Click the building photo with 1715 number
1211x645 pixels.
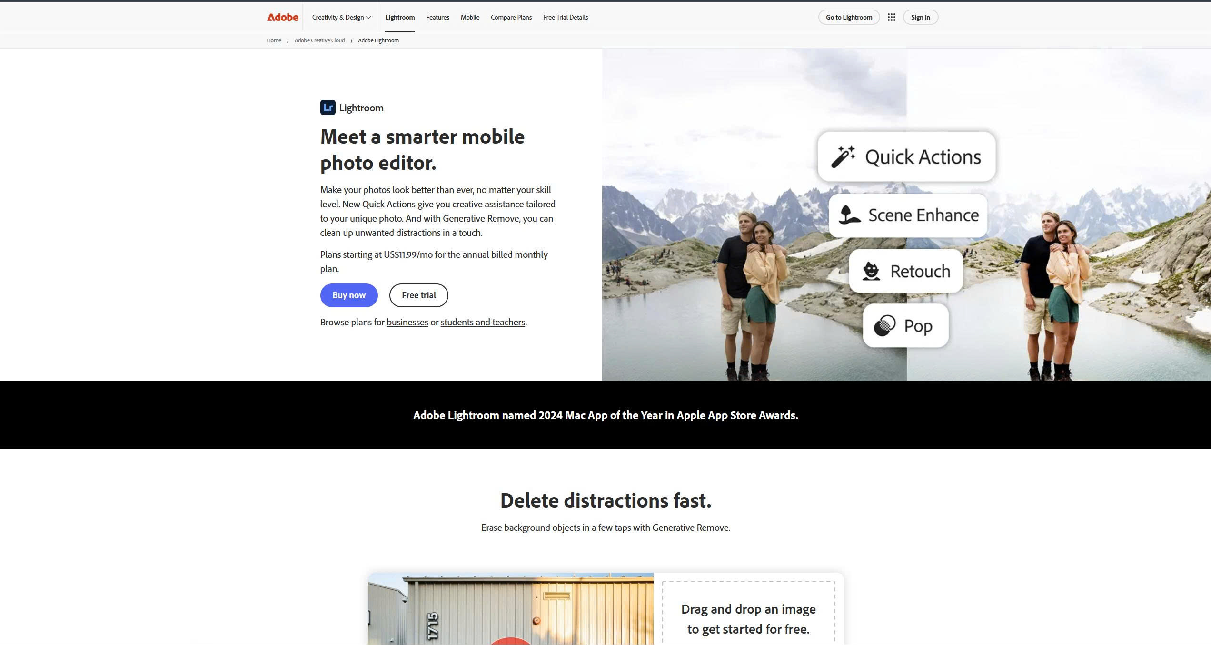click(510, 609)
